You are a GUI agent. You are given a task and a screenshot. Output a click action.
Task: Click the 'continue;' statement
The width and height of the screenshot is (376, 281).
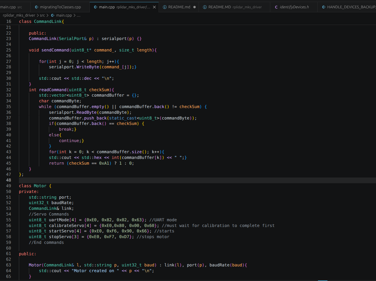tap(70, 141)
